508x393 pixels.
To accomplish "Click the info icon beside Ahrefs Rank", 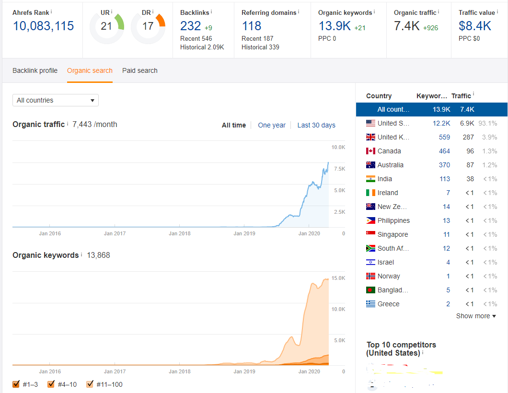I will [51, 12].
